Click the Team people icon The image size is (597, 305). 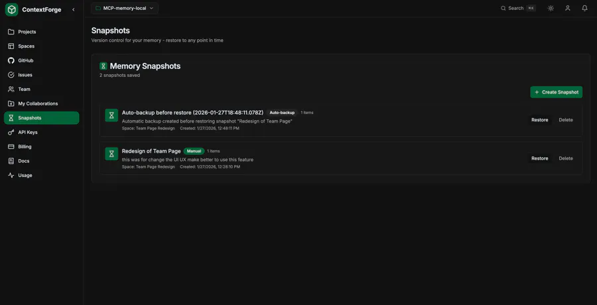(x=11, y=89)
